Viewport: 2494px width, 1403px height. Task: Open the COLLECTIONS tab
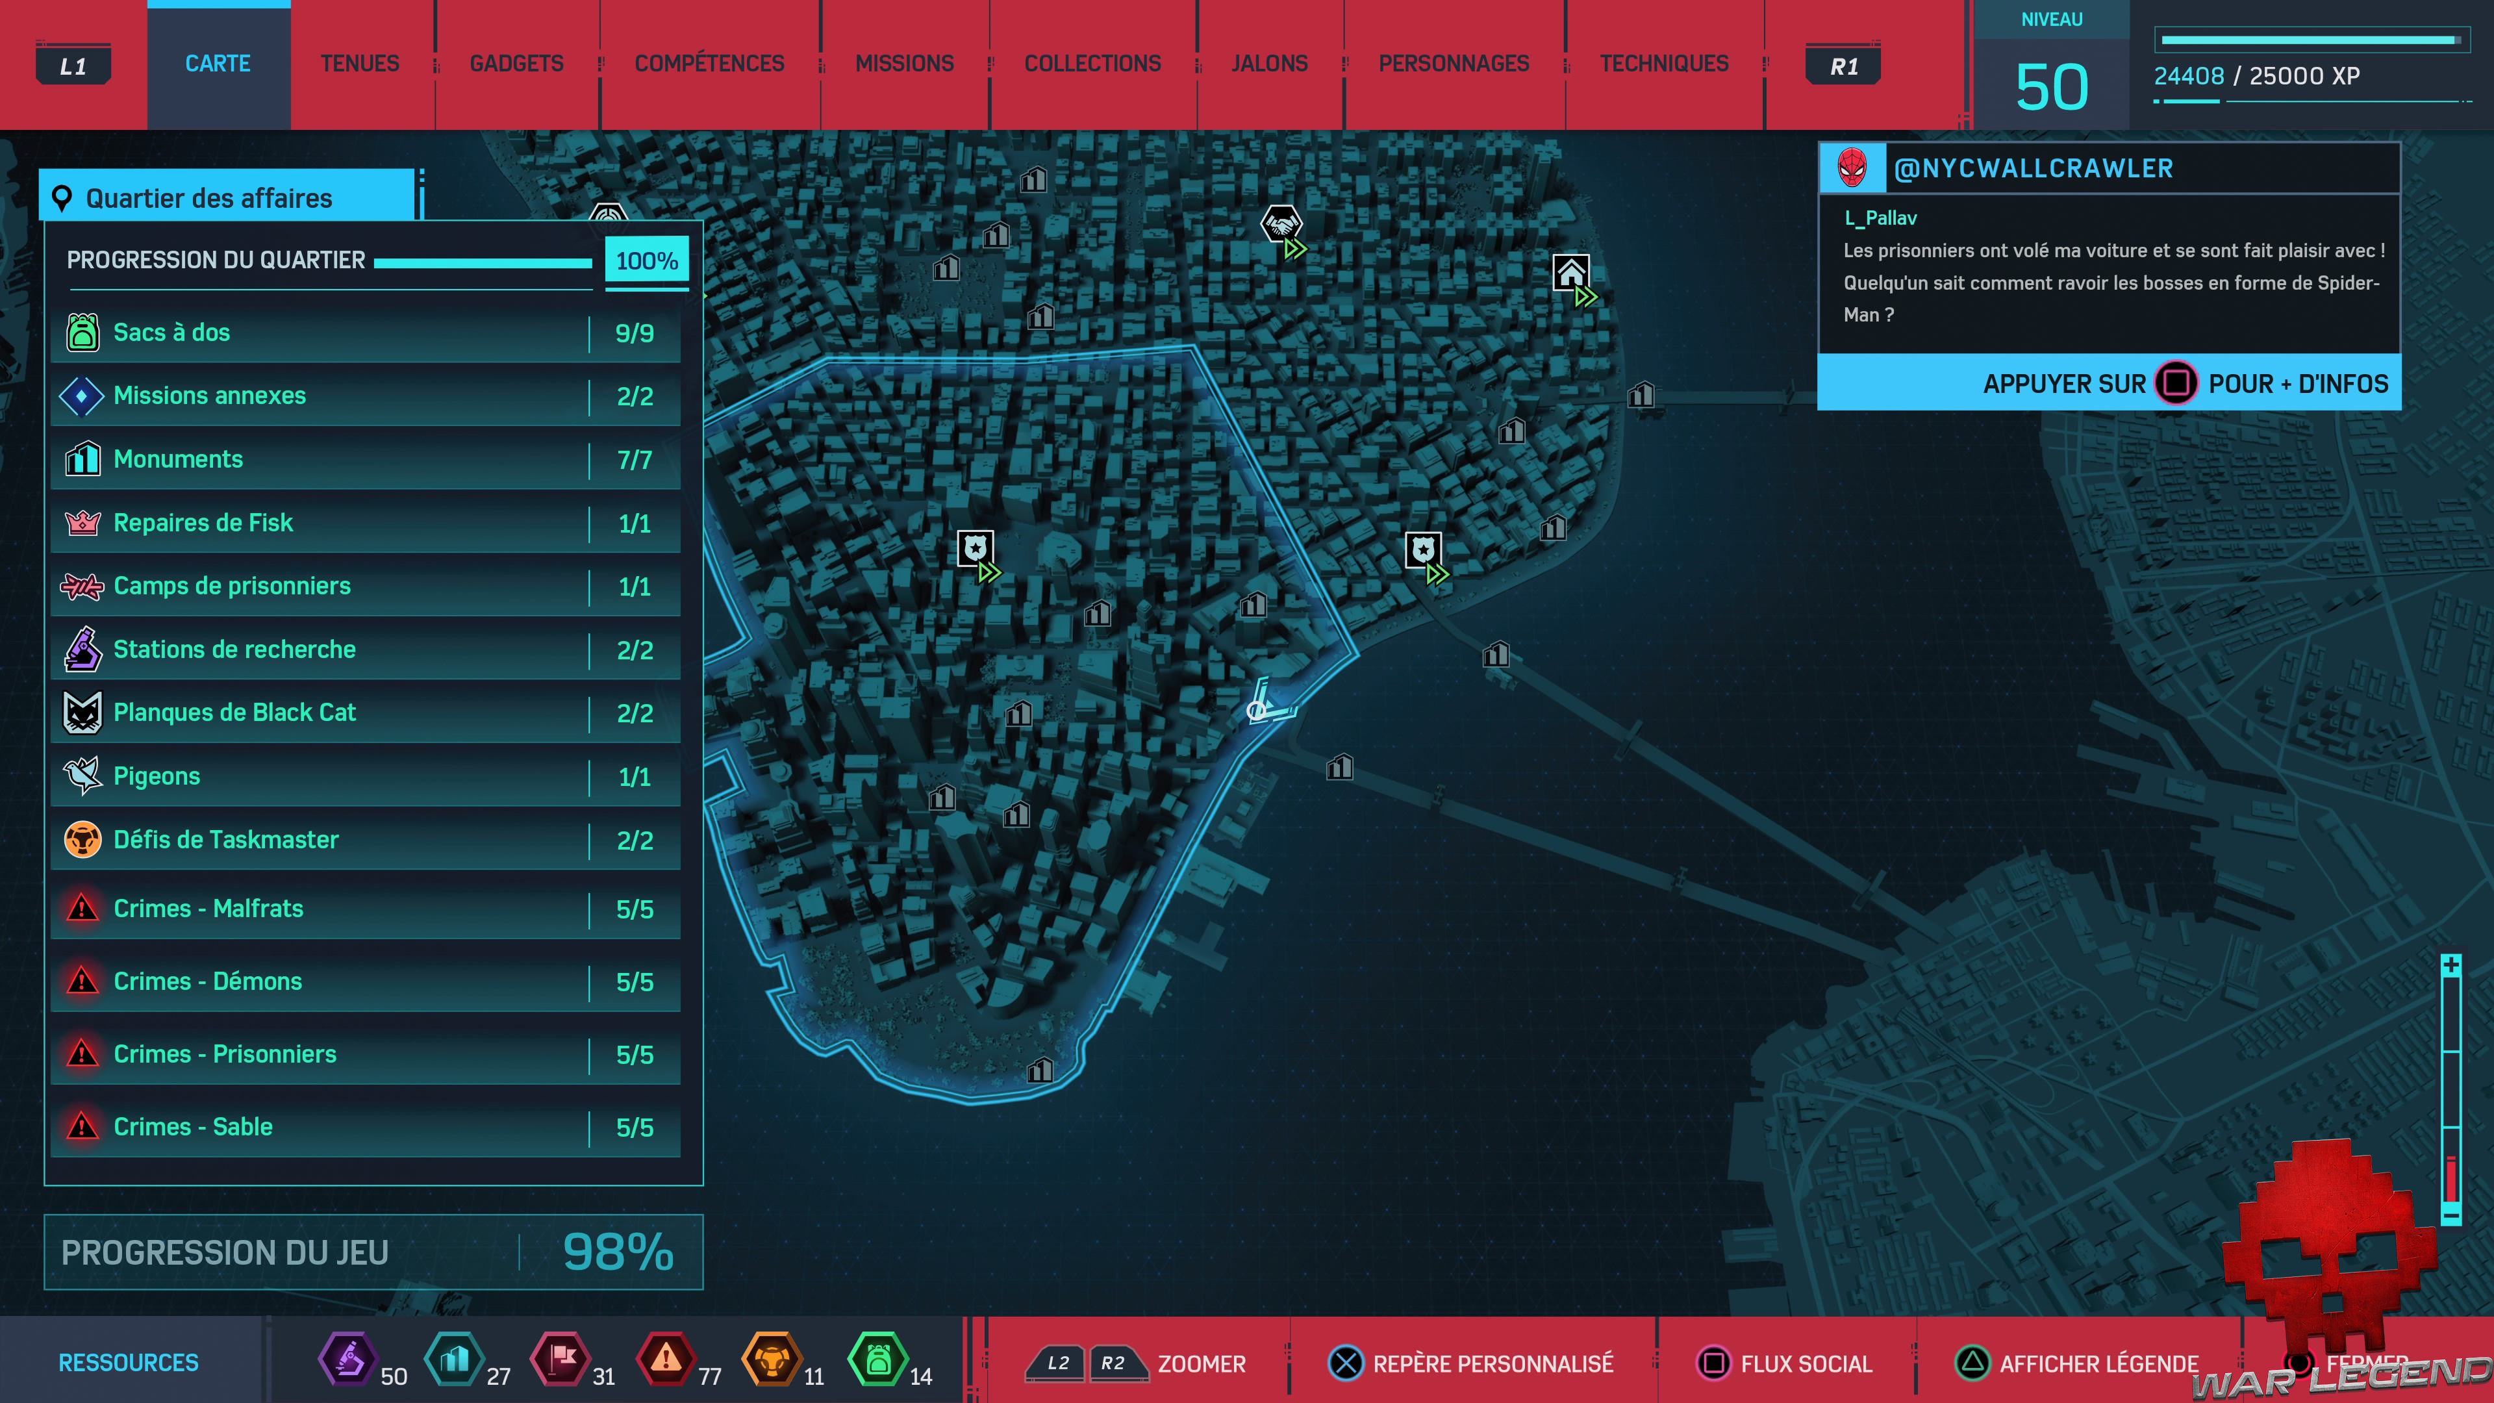[1092, 64]
